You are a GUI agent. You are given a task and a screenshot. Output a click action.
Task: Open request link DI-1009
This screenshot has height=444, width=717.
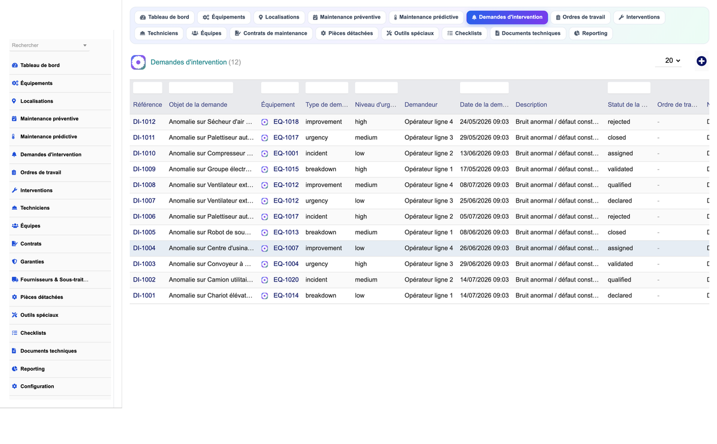pyautogui.click(x=144, y=169)
